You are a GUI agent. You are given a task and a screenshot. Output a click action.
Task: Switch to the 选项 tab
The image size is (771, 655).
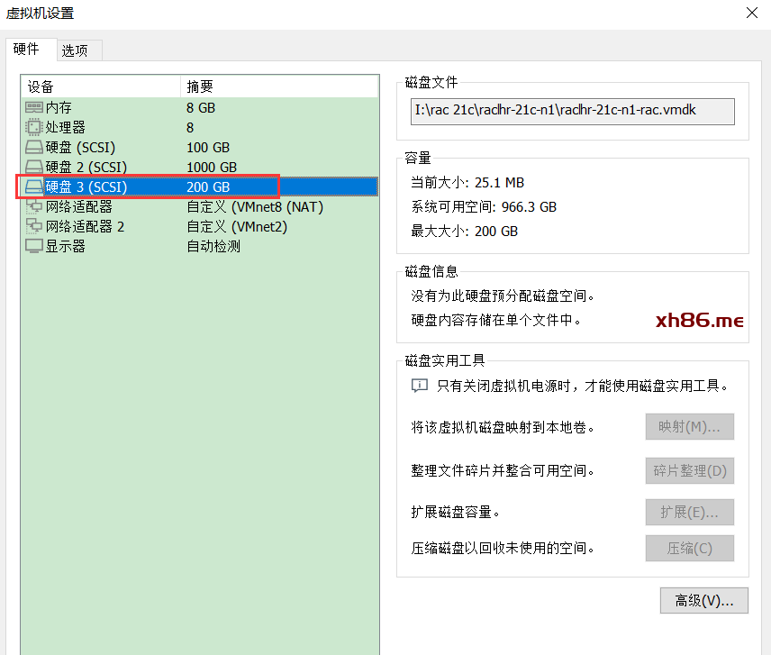pyautogui.click(x=75, y=50)
